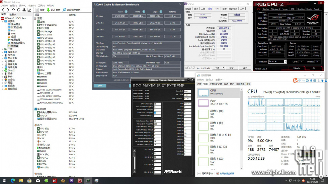Switch to the 收藏夹 favorites tab
Image resolution: width=328 pixels, height=184 pixels.
13,14
